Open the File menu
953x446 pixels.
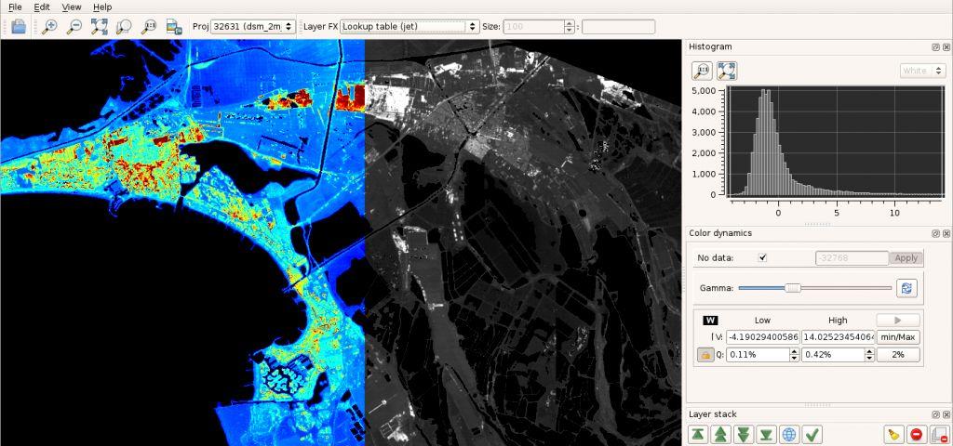point(15,7)
